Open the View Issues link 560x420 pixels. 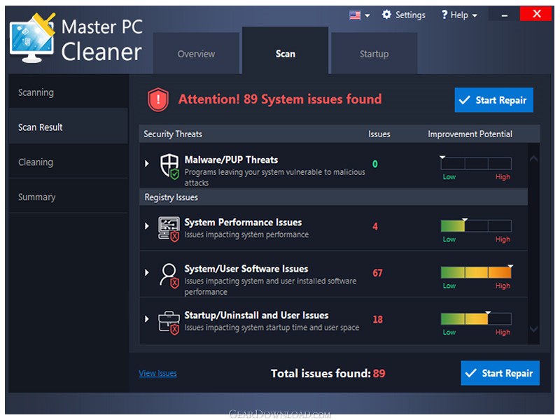click(x=158, y=373)
